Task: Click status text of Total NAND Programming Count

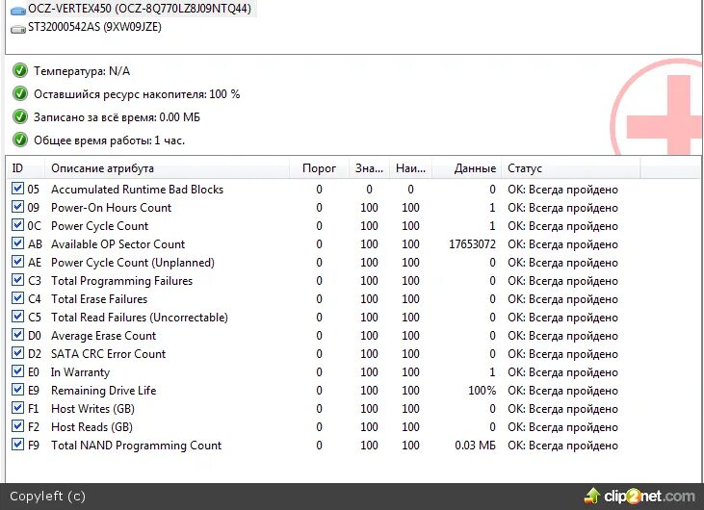Action: coord(563,446)
